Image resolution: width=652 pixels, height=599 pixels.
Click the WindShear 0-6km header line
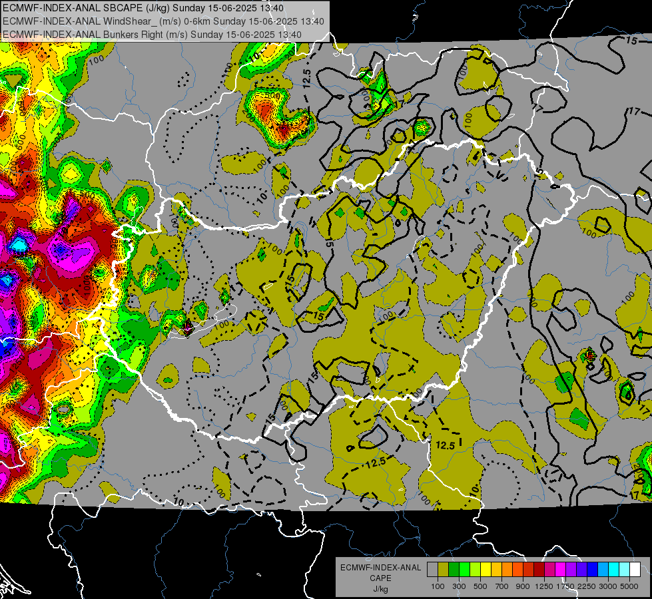[163, 21]
